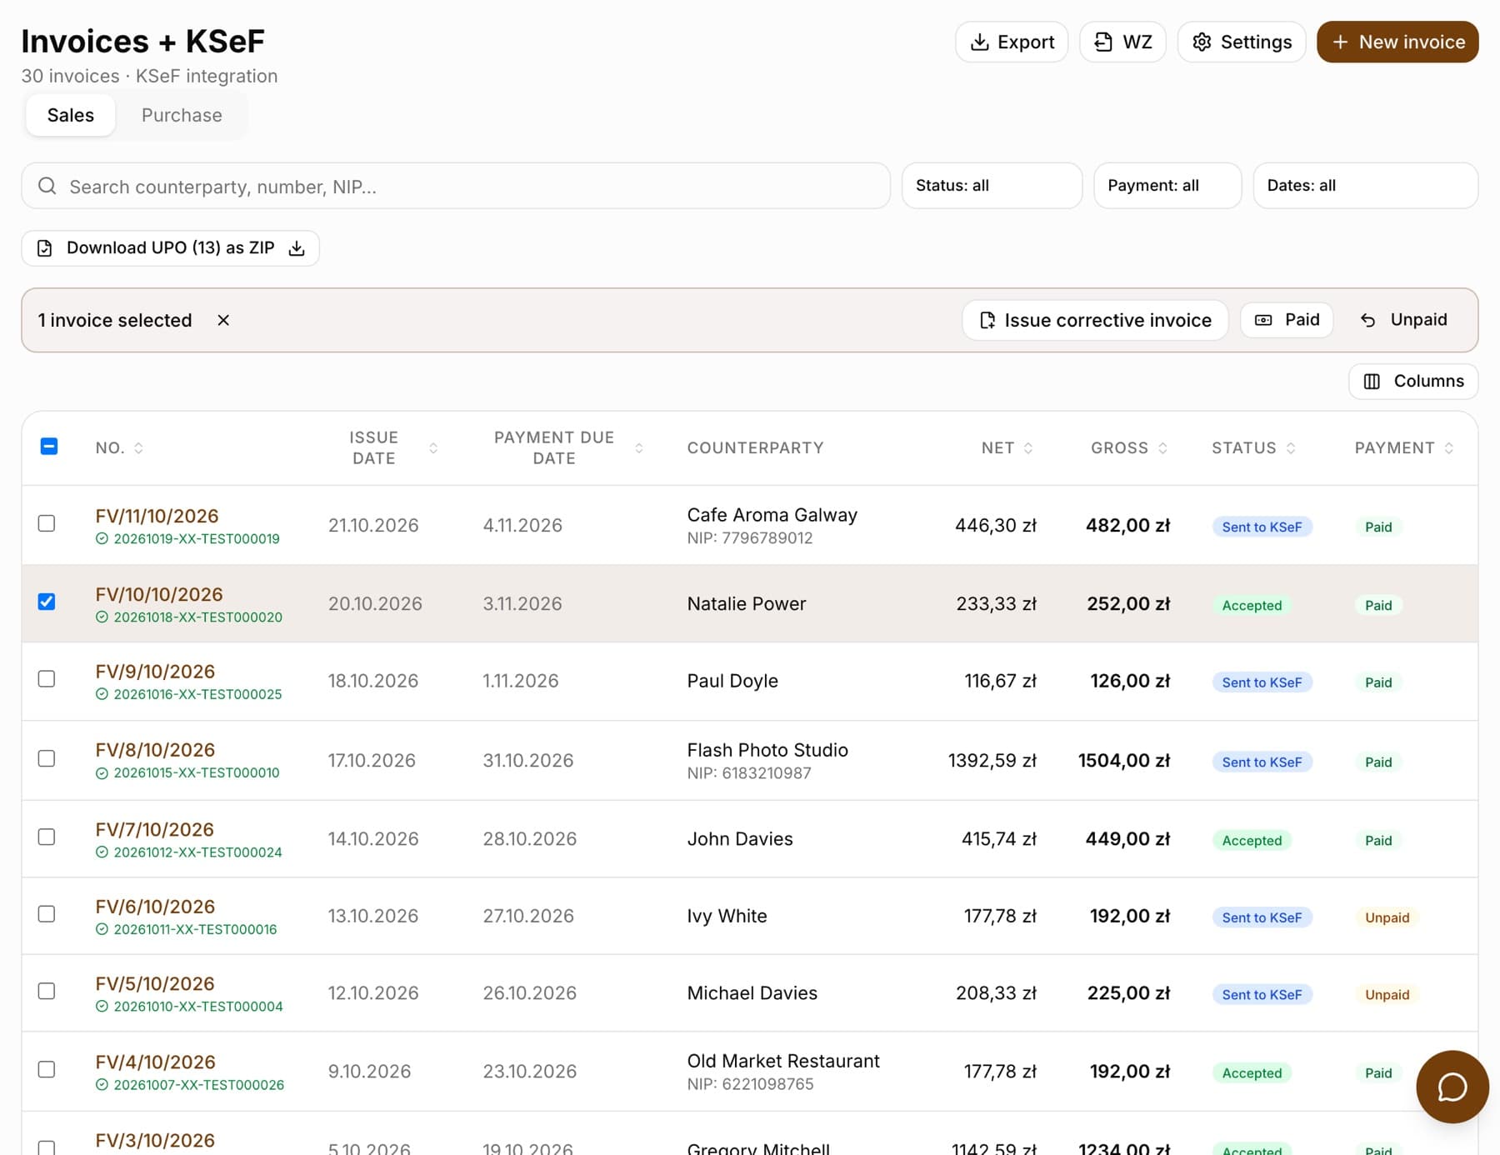This screenshot has width=1500, height=1155.
Task: Click Issue corrective invoice button
Action: [1095, 320]
